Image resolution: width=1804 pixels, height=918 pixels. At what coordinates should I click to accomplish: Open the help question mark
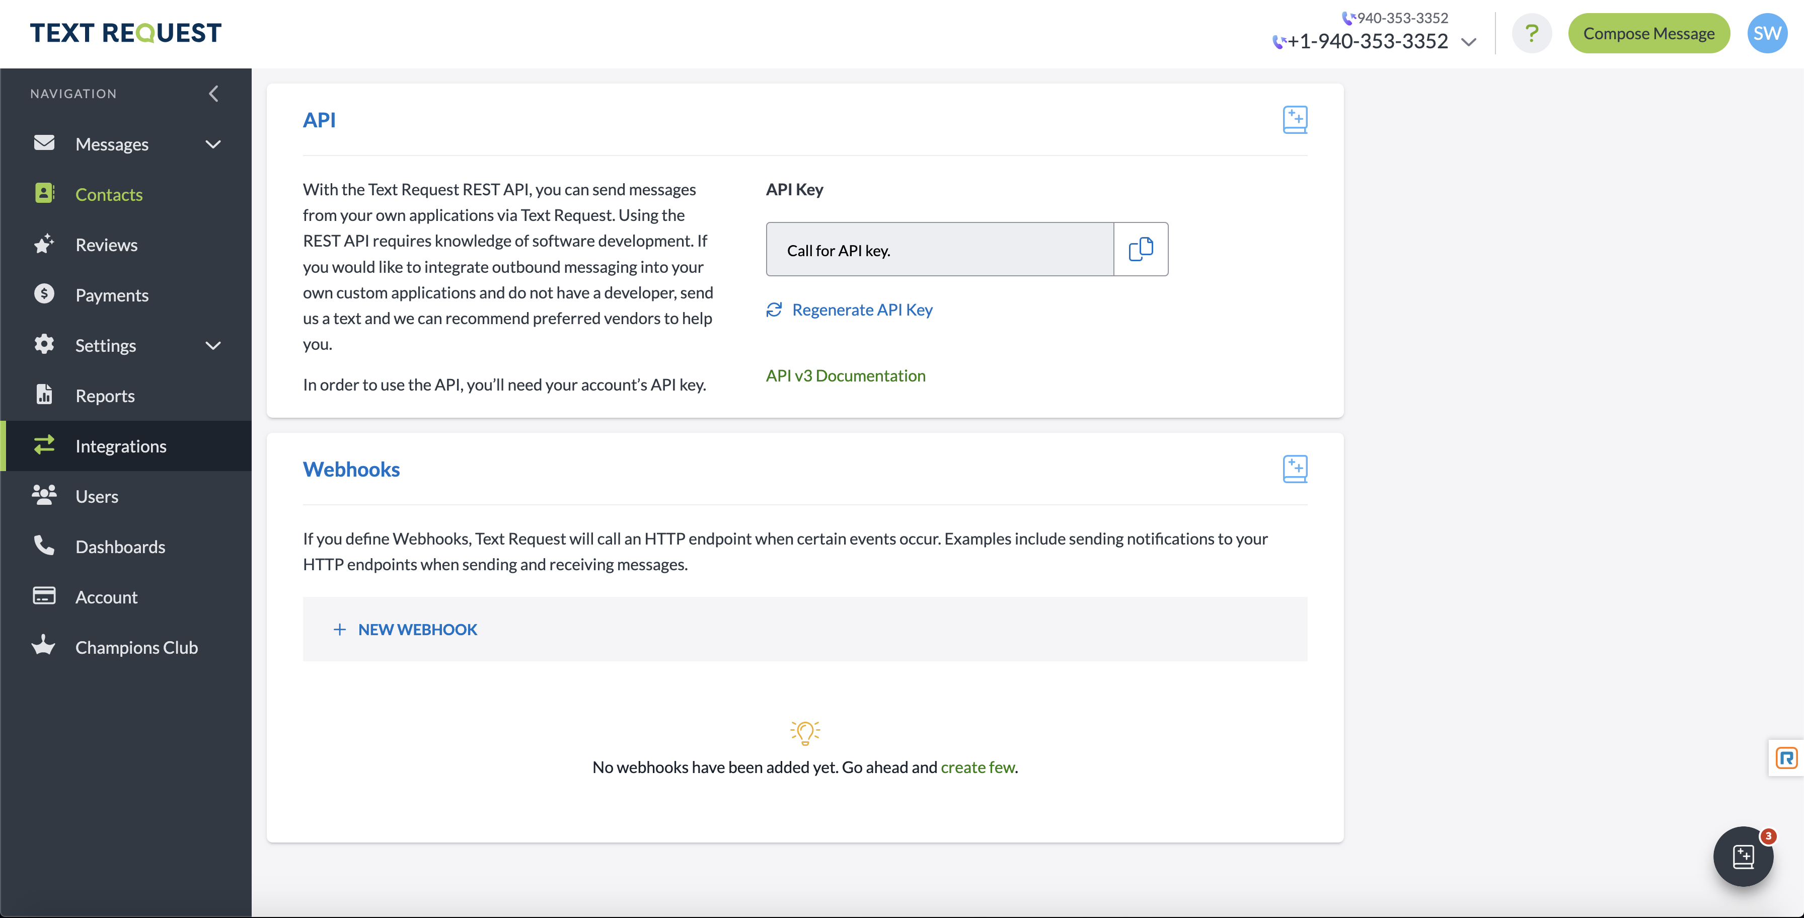(x=1532, y=33)
